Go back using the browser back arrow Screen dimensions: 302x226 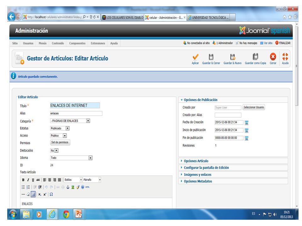pos(12,17)
